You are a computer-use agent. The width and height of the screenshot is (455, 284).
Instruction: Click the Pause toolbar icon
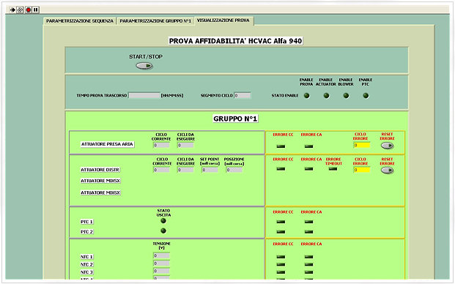36,10
